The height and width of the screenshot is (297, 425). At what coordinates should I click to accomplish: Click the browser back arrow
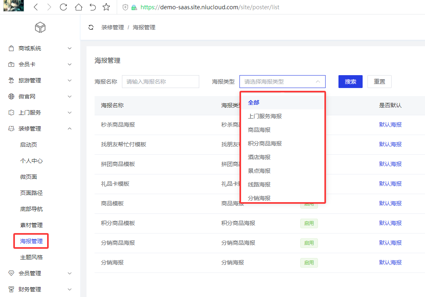[36, 7]
